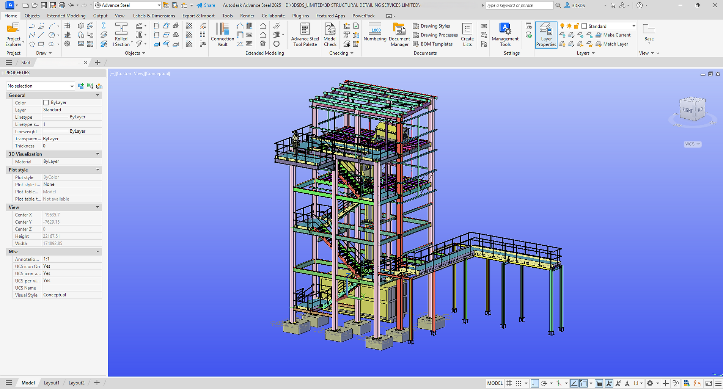Open Management Tools
This screenshot has height=389, width=723.
[505, 35]
